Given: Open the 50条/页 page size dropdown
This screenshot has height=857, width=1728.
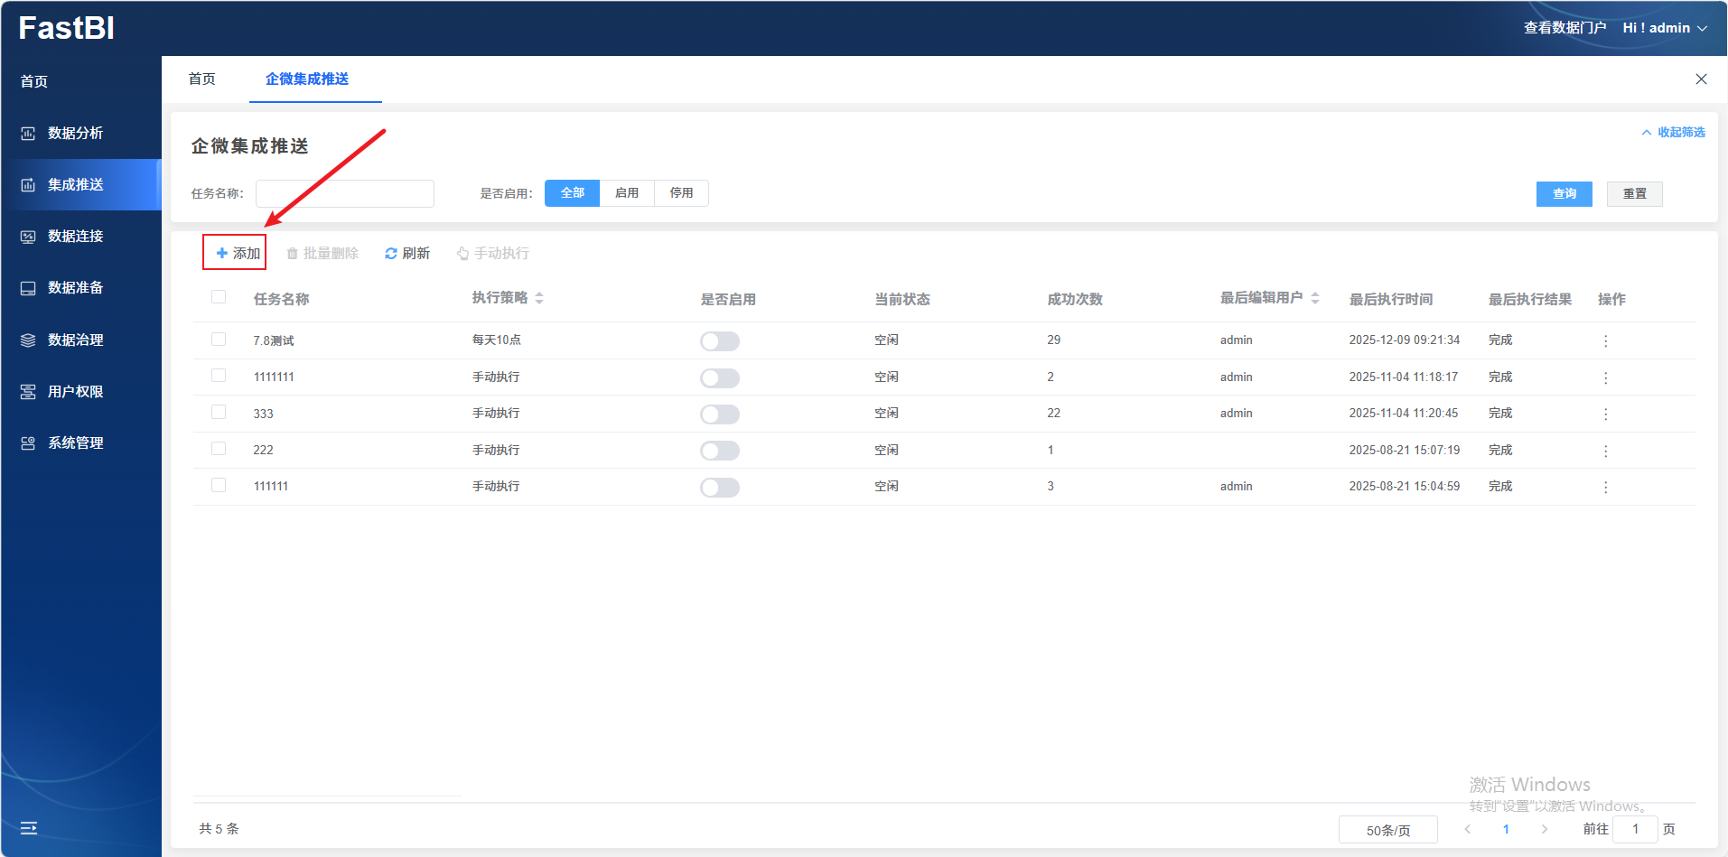Looking at the screenshot, I should (1387, 830).
